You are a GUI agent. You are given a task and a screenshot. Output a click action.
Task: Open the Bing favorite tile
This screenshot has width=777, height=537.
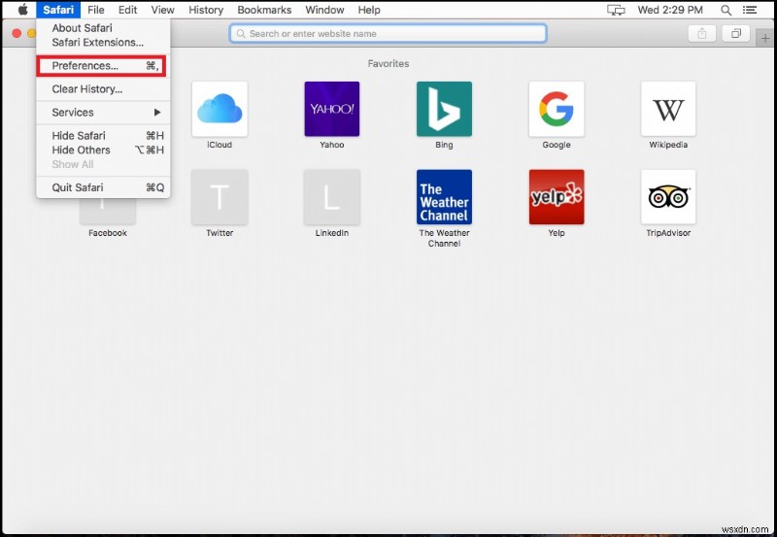pos(444,109)
